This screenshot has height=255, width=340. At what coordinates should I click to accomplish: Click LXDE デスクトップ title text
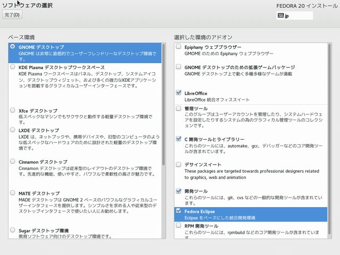[x=39, y=130]
